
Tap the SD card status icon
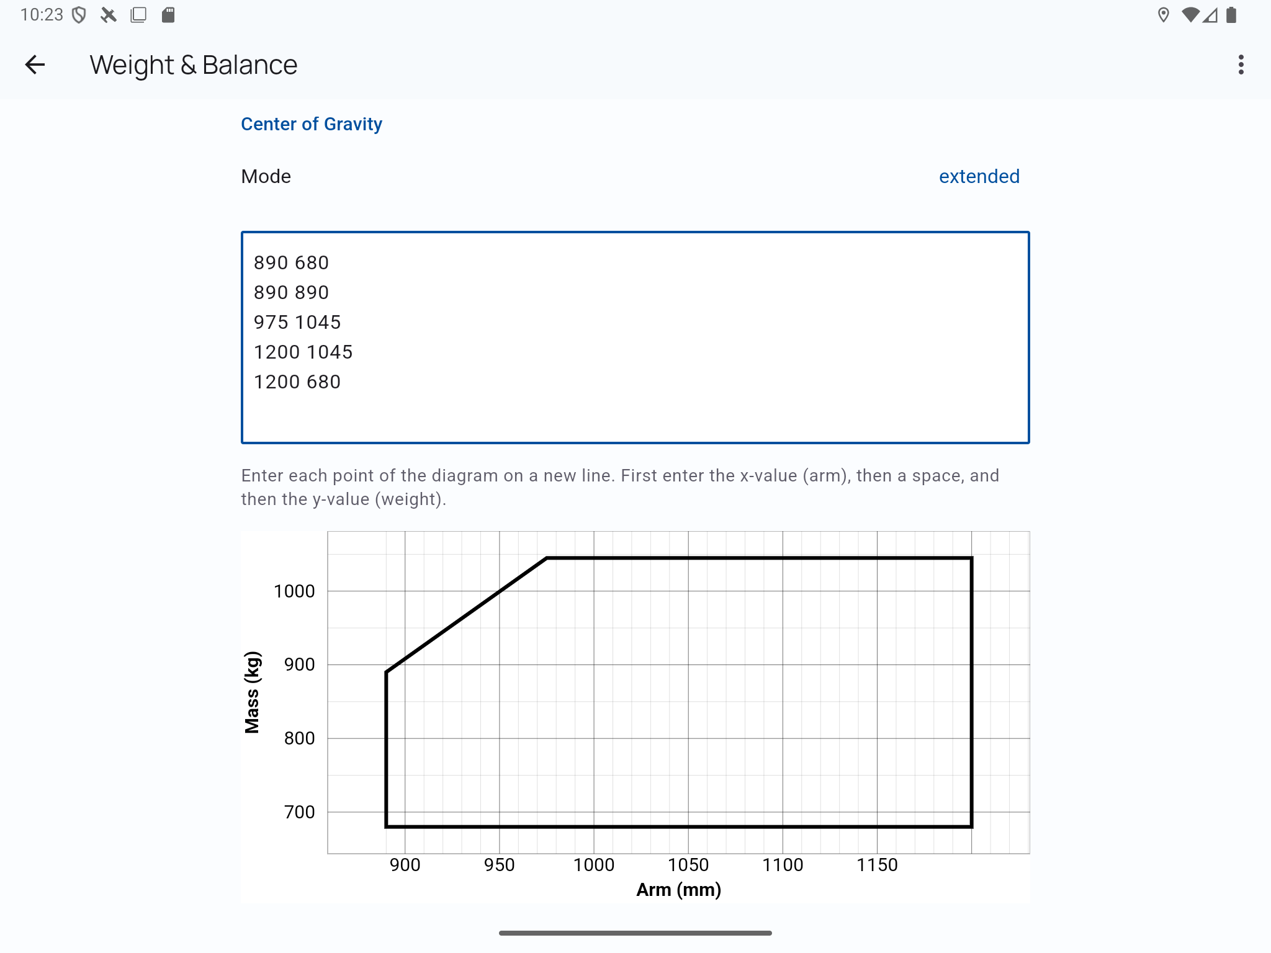pos(168,15)
